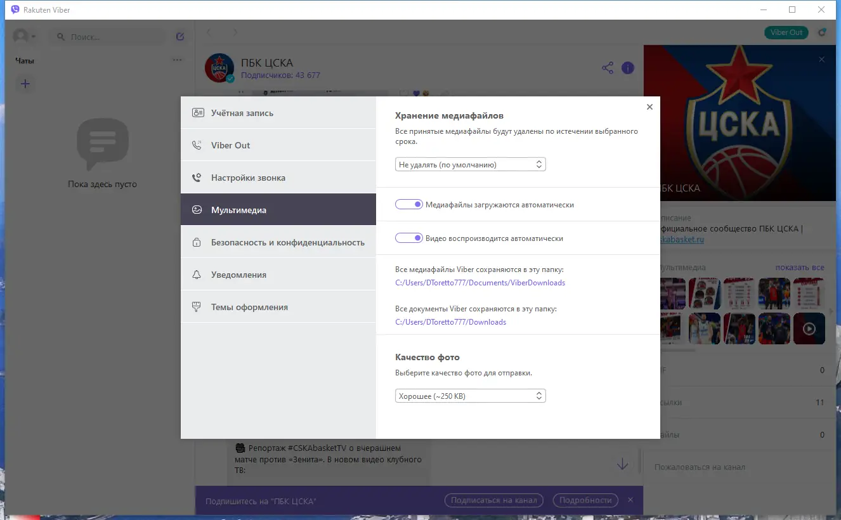Click Подписаться на канал button
The width and height of the screenshot is (841, 520).
(x=494, y=500)
